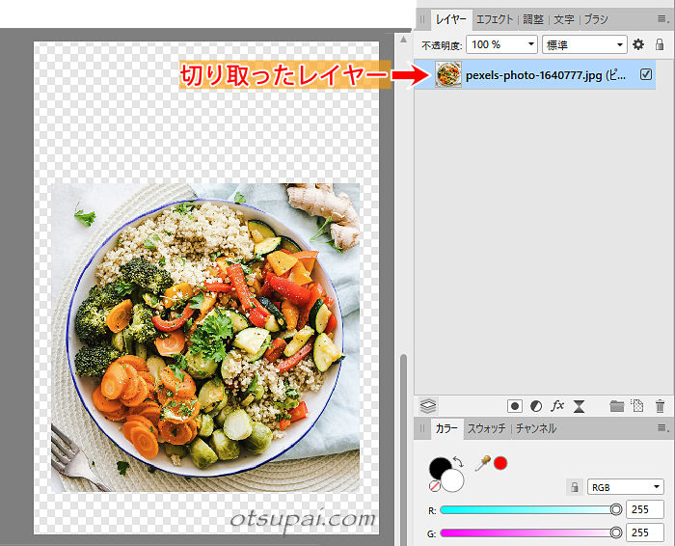Toggle the layer lock icon

660,44
